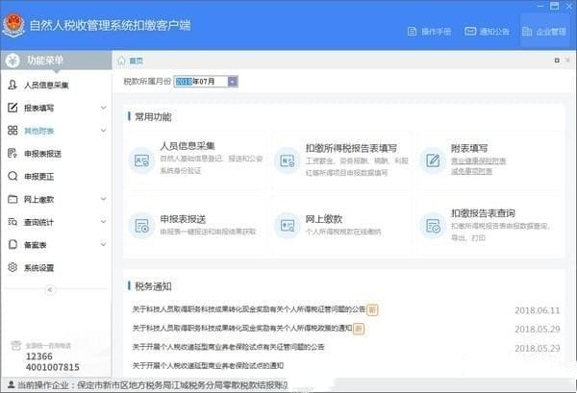This screenshot has width=577, height=393.
Task: Open 操作手册 in the top bar
Action: click(429, 32)
